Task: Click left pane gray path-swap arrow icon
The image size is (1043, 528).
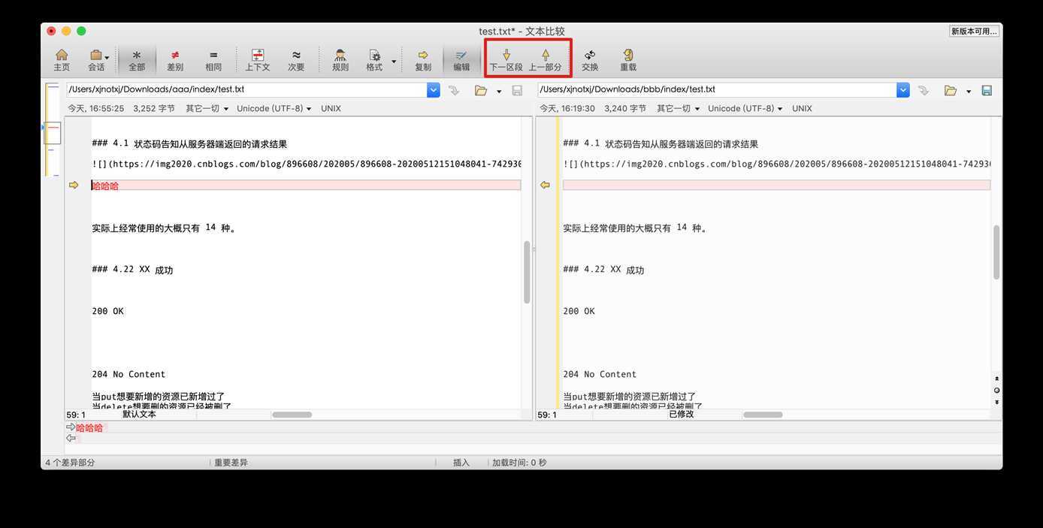Action: click(x=454, y=90)
